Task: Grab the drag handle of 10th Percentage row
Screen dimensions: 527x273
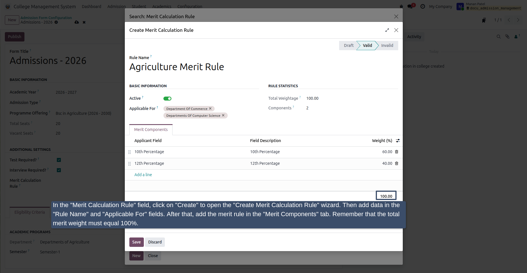Action: [129, 152]
